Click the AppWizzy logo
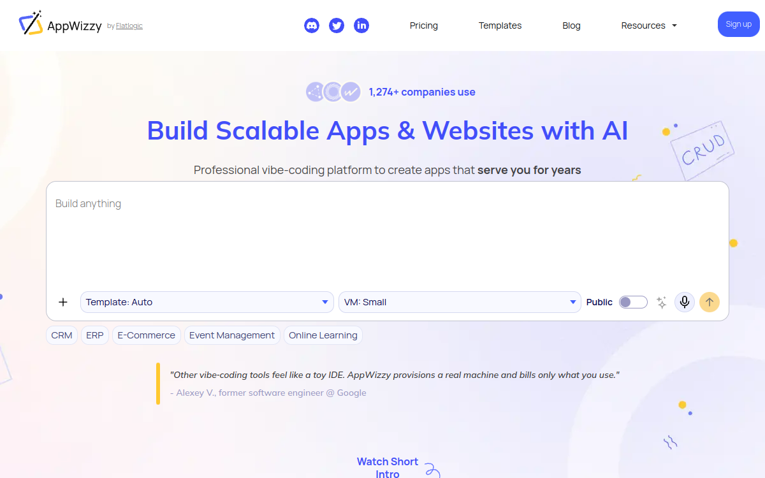The height and width of the screenshot is (478, 765). click(61, 24)
